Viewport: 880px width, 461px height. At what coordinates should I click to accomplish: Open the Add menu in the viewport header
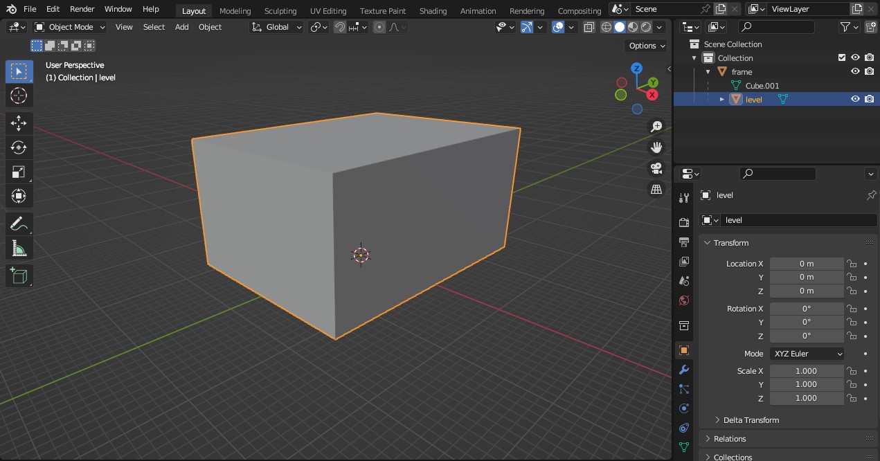click(181, 27)
